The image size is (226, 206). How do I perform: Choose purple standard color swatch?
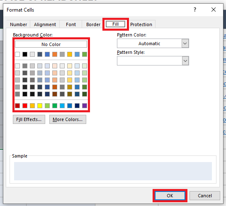[x=85, y=106]
